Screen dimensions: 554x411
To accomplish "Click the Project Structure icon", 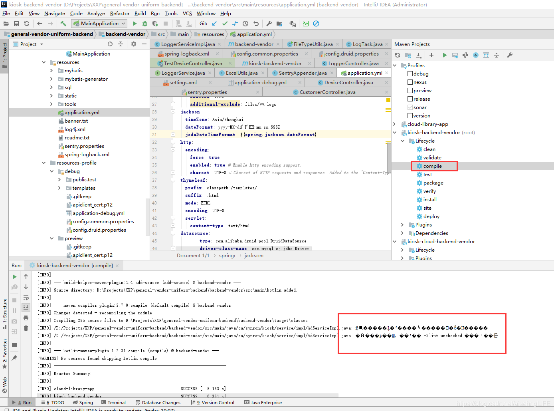I will pos(279,24).
